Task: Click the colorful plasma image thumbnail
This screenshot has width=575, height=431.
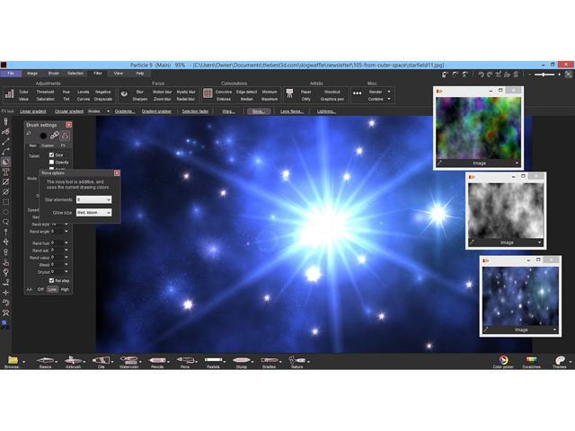Action: [477, 127]
